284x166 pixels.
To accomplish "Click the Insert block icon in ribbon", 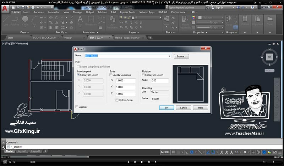I will 166,21.
